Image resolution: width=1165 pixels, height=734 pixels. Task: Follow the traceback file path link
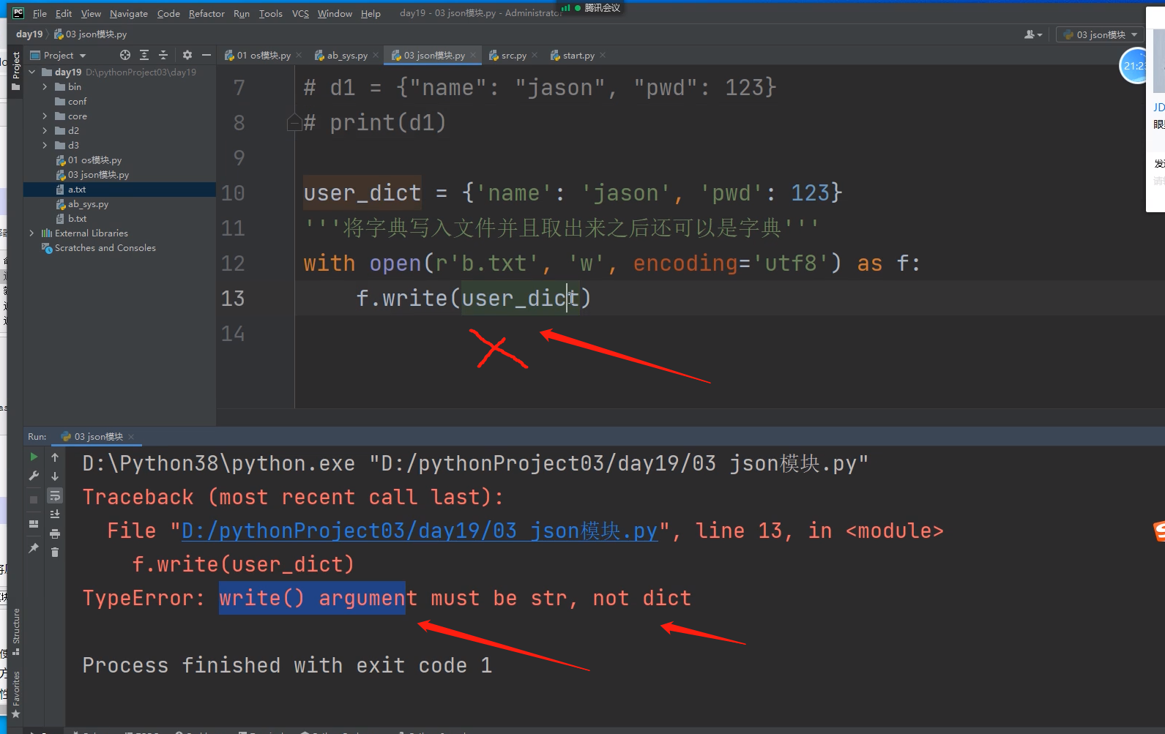pos(420,531)
